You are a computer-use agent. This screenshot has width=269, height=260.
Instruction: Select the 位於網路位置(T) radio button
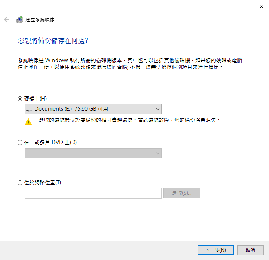point(20,183)
